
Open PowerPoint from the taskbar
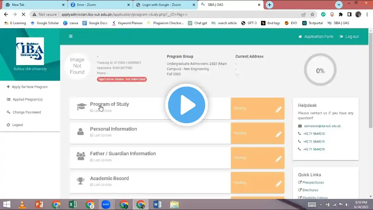[x=39, y=204]
